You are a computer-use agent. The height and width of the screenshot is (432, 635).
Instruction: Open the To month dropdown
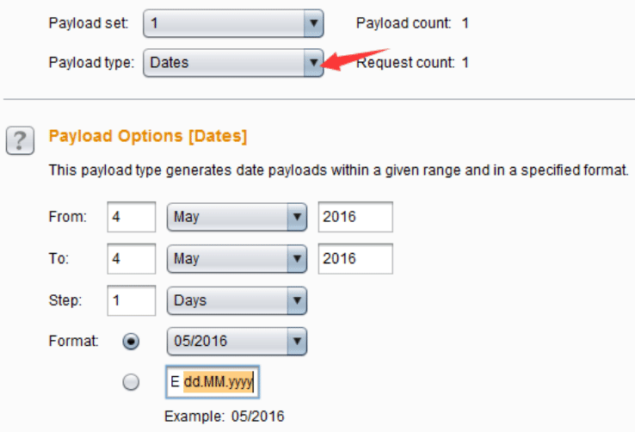point(237,259)
